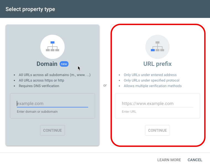Click "All URLs across https or http" text
This screenshot has height=167, width=210.
[x=41, y=80]
